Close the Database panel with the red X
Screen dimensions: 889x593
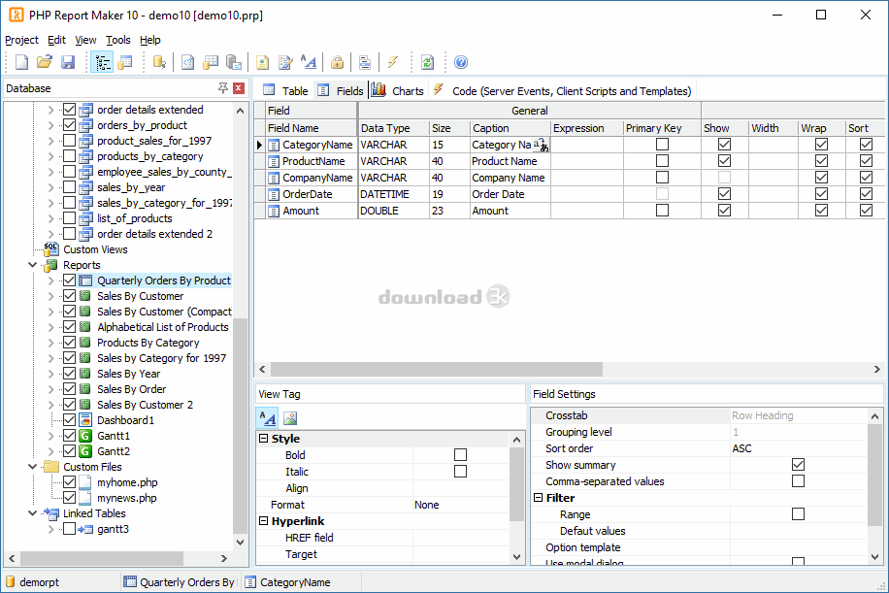click(239, 88)
